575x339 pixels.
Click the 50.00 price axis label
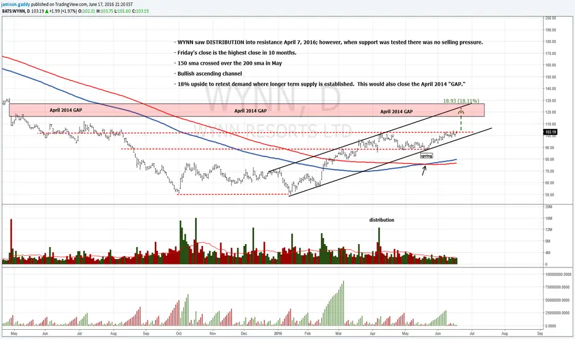click(x=549, y=195)
